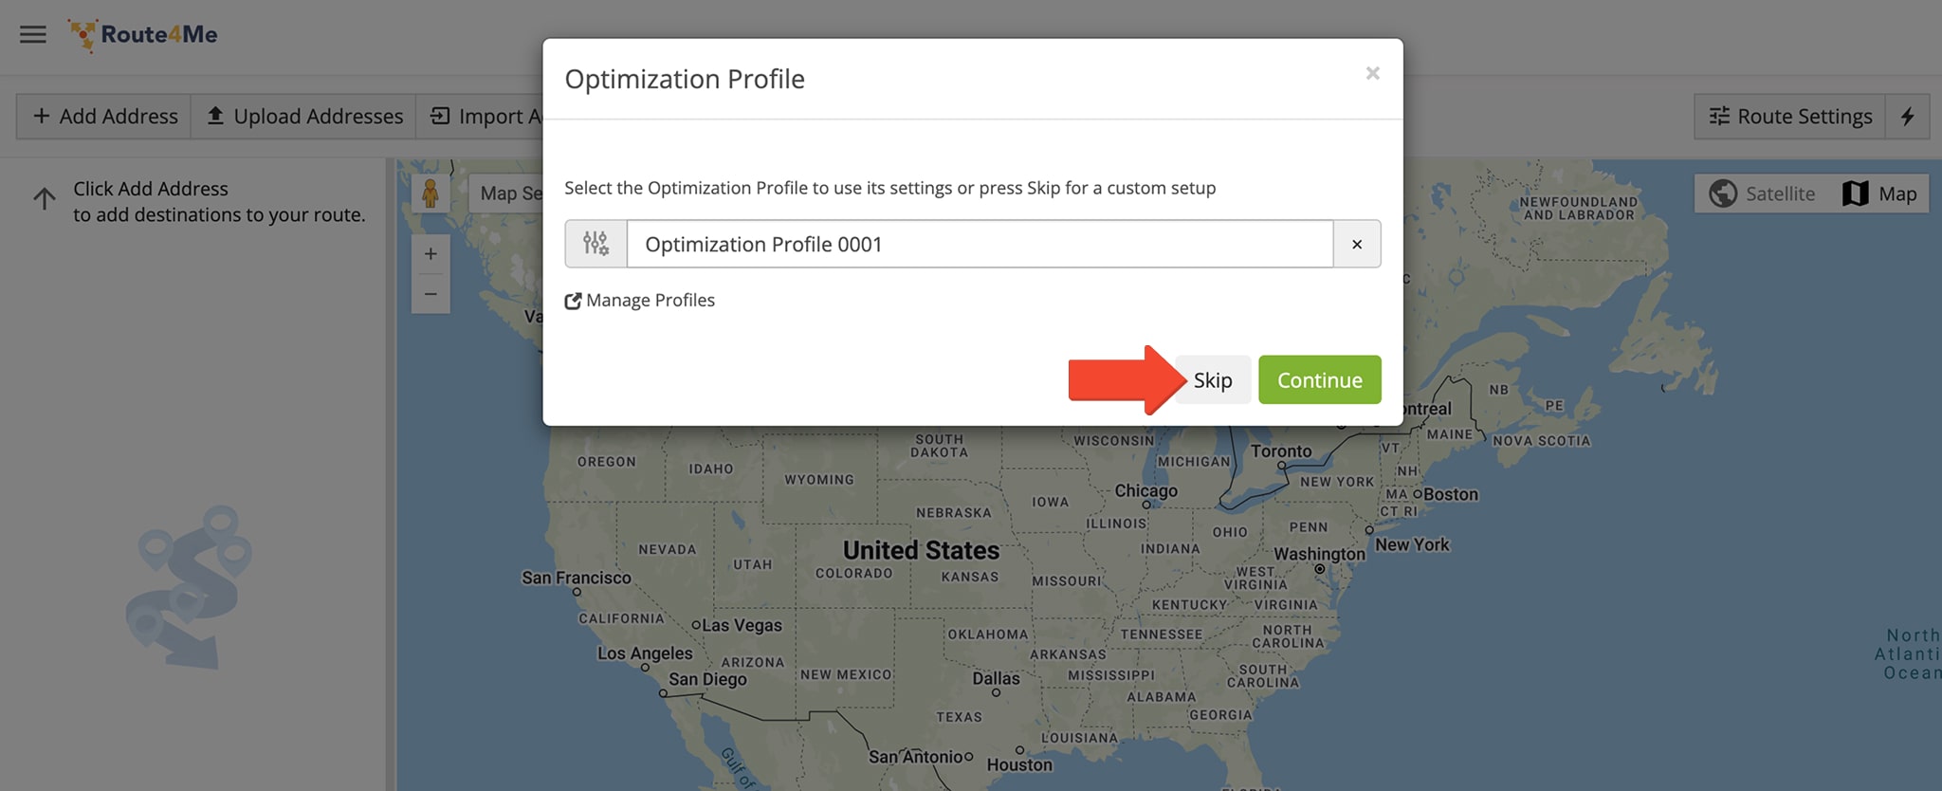Viewport: 1942px width, 791px height.
Task: Switch to Map view
Action: [x=1879, y=193]
